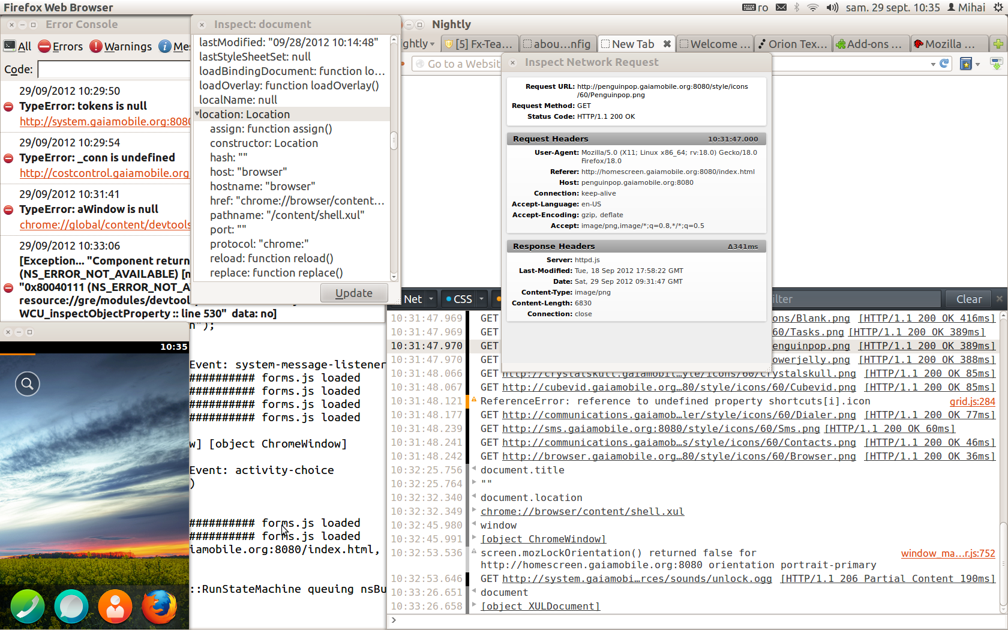Click the Clear button in web console
Viewport: 1008px width, 630px height.
click(x=968, y=299)
